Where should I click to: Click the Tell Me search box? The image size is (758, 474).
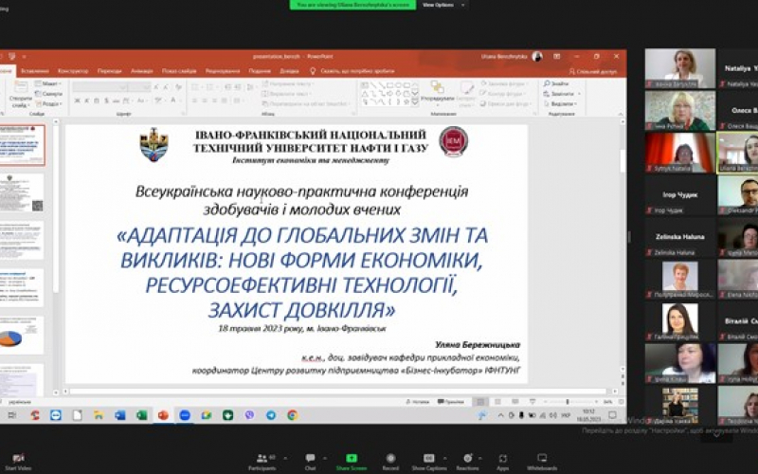352,71
